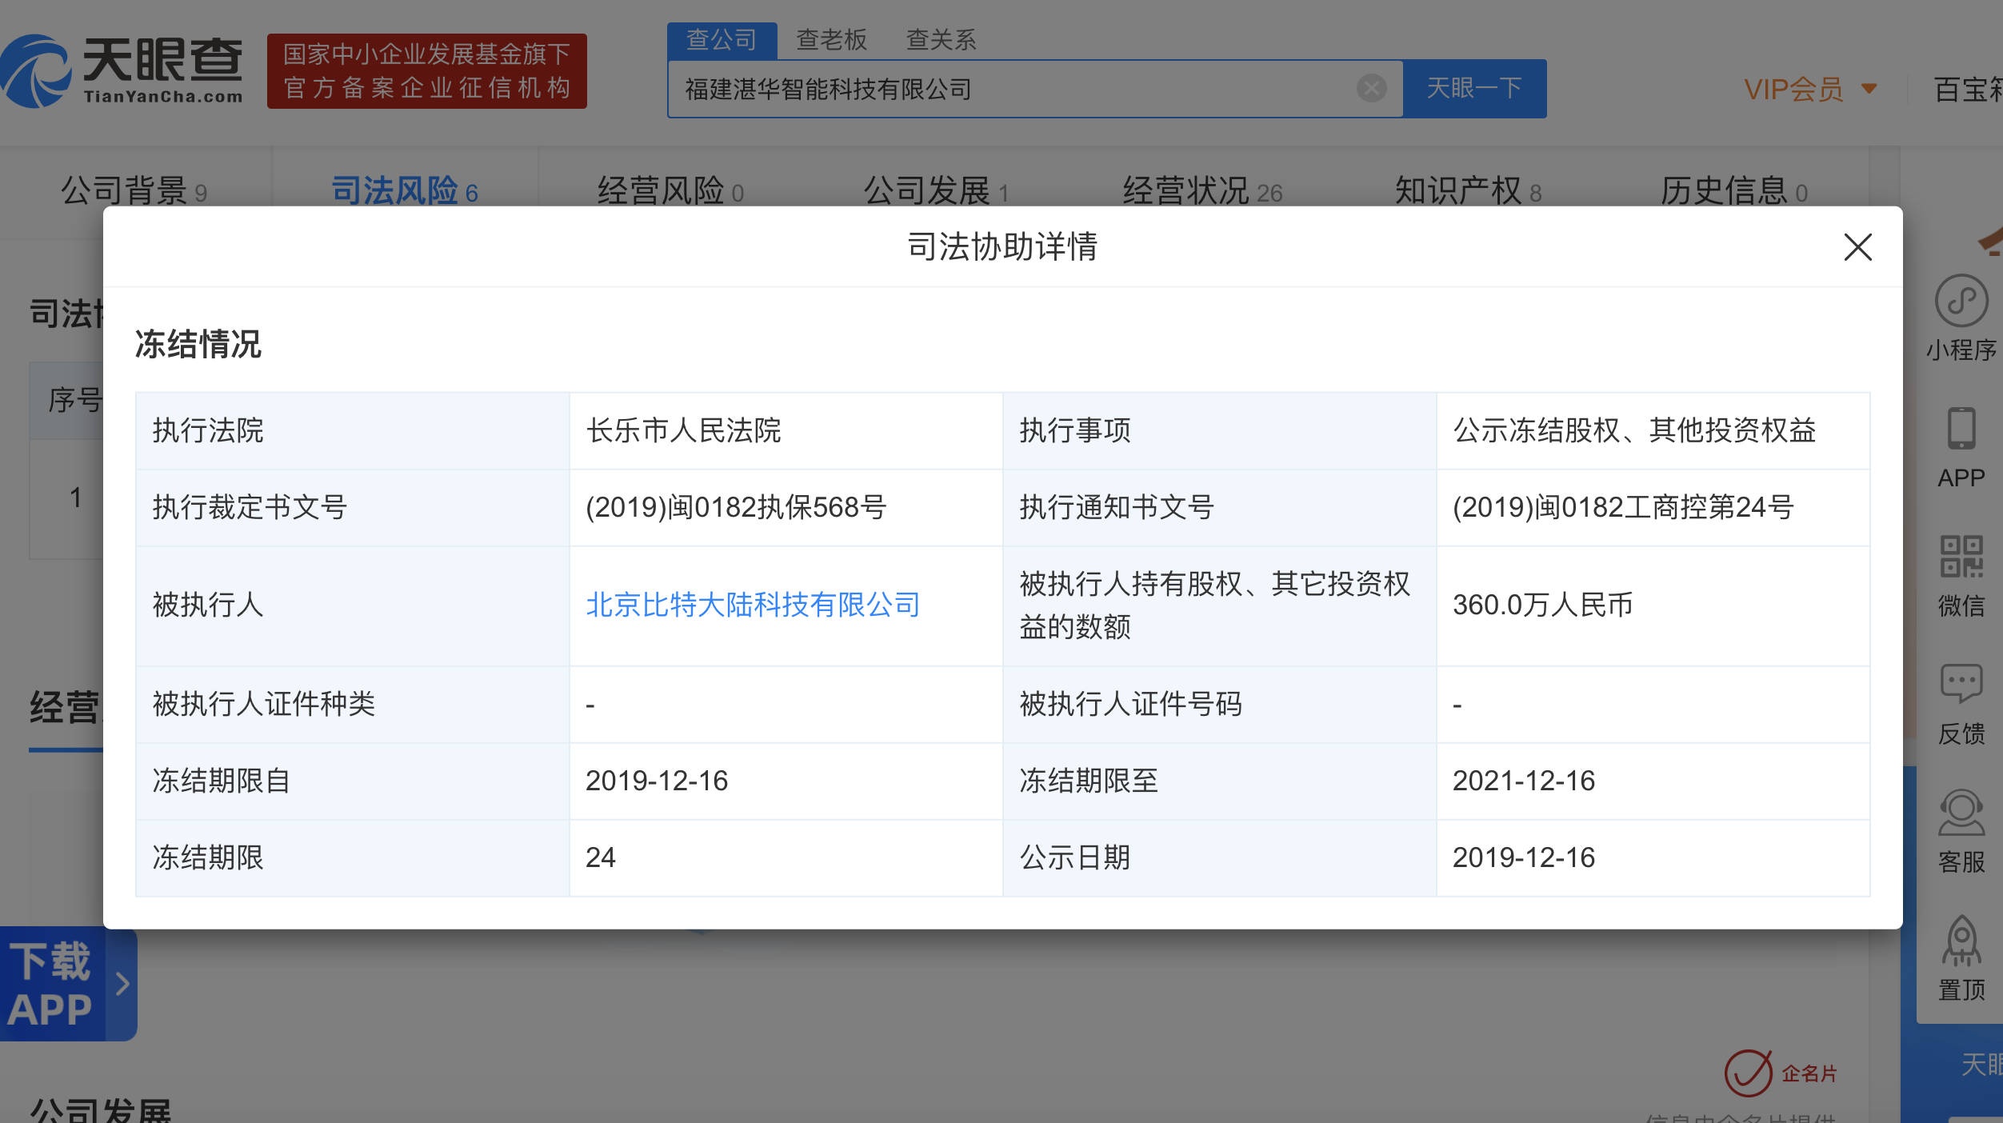Contact 客服 customer service icon

(1961, 813)
